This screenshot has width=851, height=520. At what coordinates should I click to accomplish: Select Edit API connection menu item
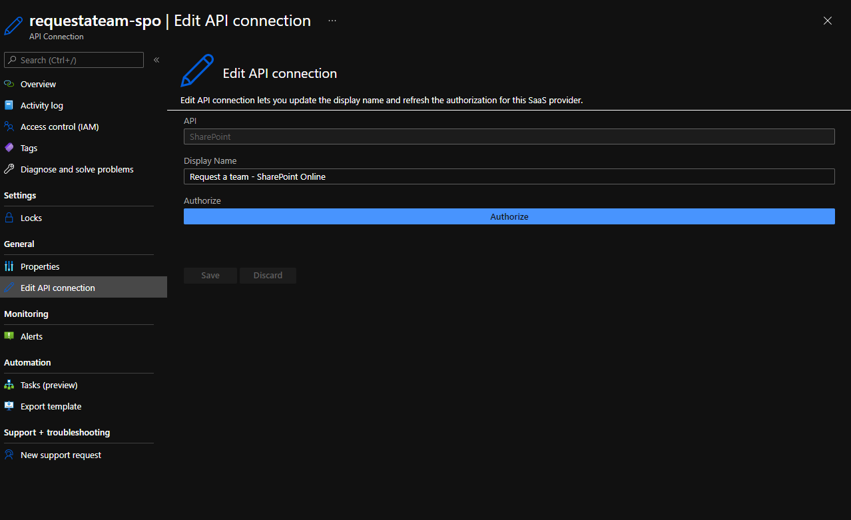coord(83,288)
